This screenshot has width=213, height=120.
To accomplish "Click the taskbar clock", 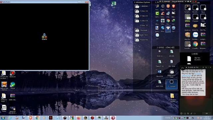I will (x=207, y=118).
